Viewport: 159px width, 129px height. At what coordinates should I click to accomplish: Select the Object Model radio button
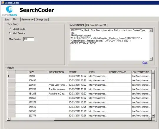point(10,29)
